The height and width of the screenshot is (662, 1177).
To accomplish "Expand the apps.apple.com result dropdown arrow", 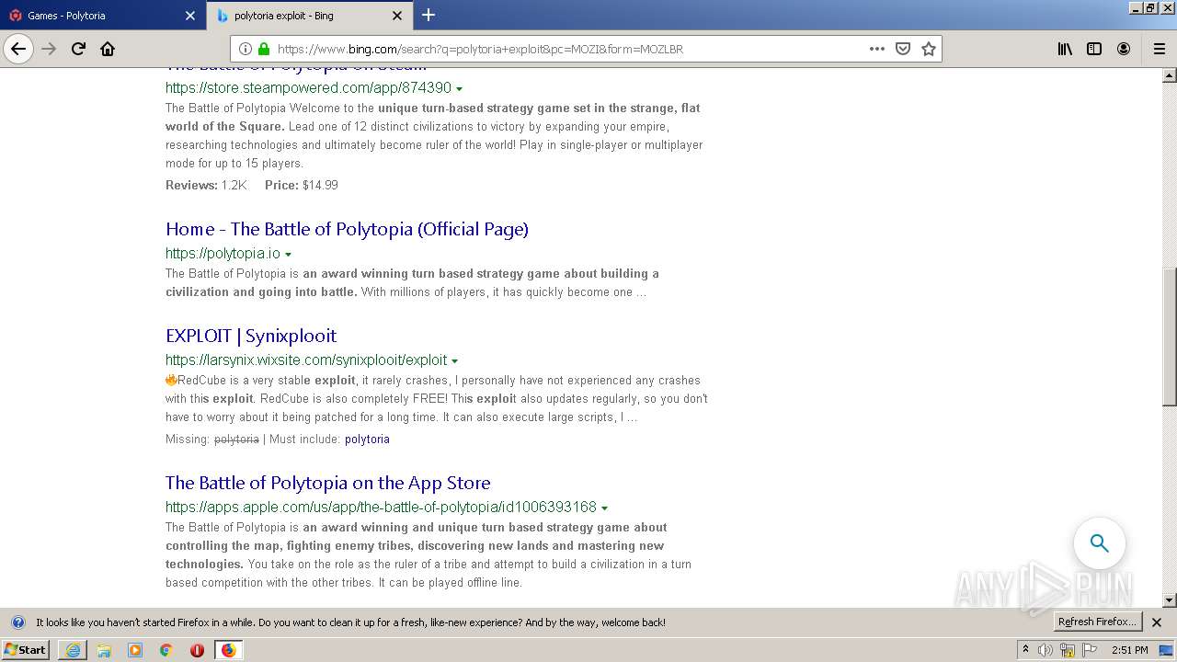I will [x=604, y=508].
